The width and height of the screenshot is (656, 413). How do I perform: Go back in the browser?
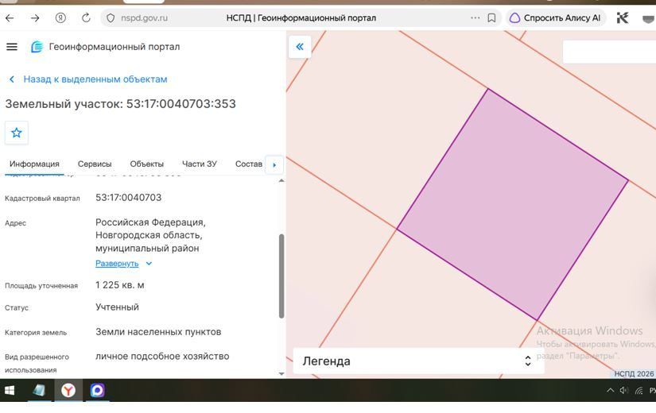(x=10, y=18)
